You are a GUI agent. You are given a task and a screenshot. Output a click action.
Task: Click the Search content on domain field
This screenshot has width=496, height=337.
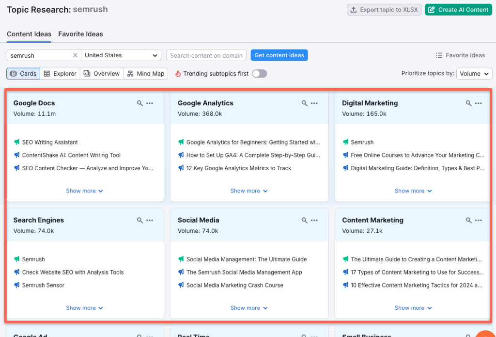coord(206,55)
